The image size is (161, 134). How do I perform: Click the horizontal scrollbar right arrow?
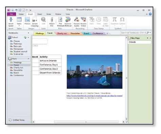click(124, 122)
